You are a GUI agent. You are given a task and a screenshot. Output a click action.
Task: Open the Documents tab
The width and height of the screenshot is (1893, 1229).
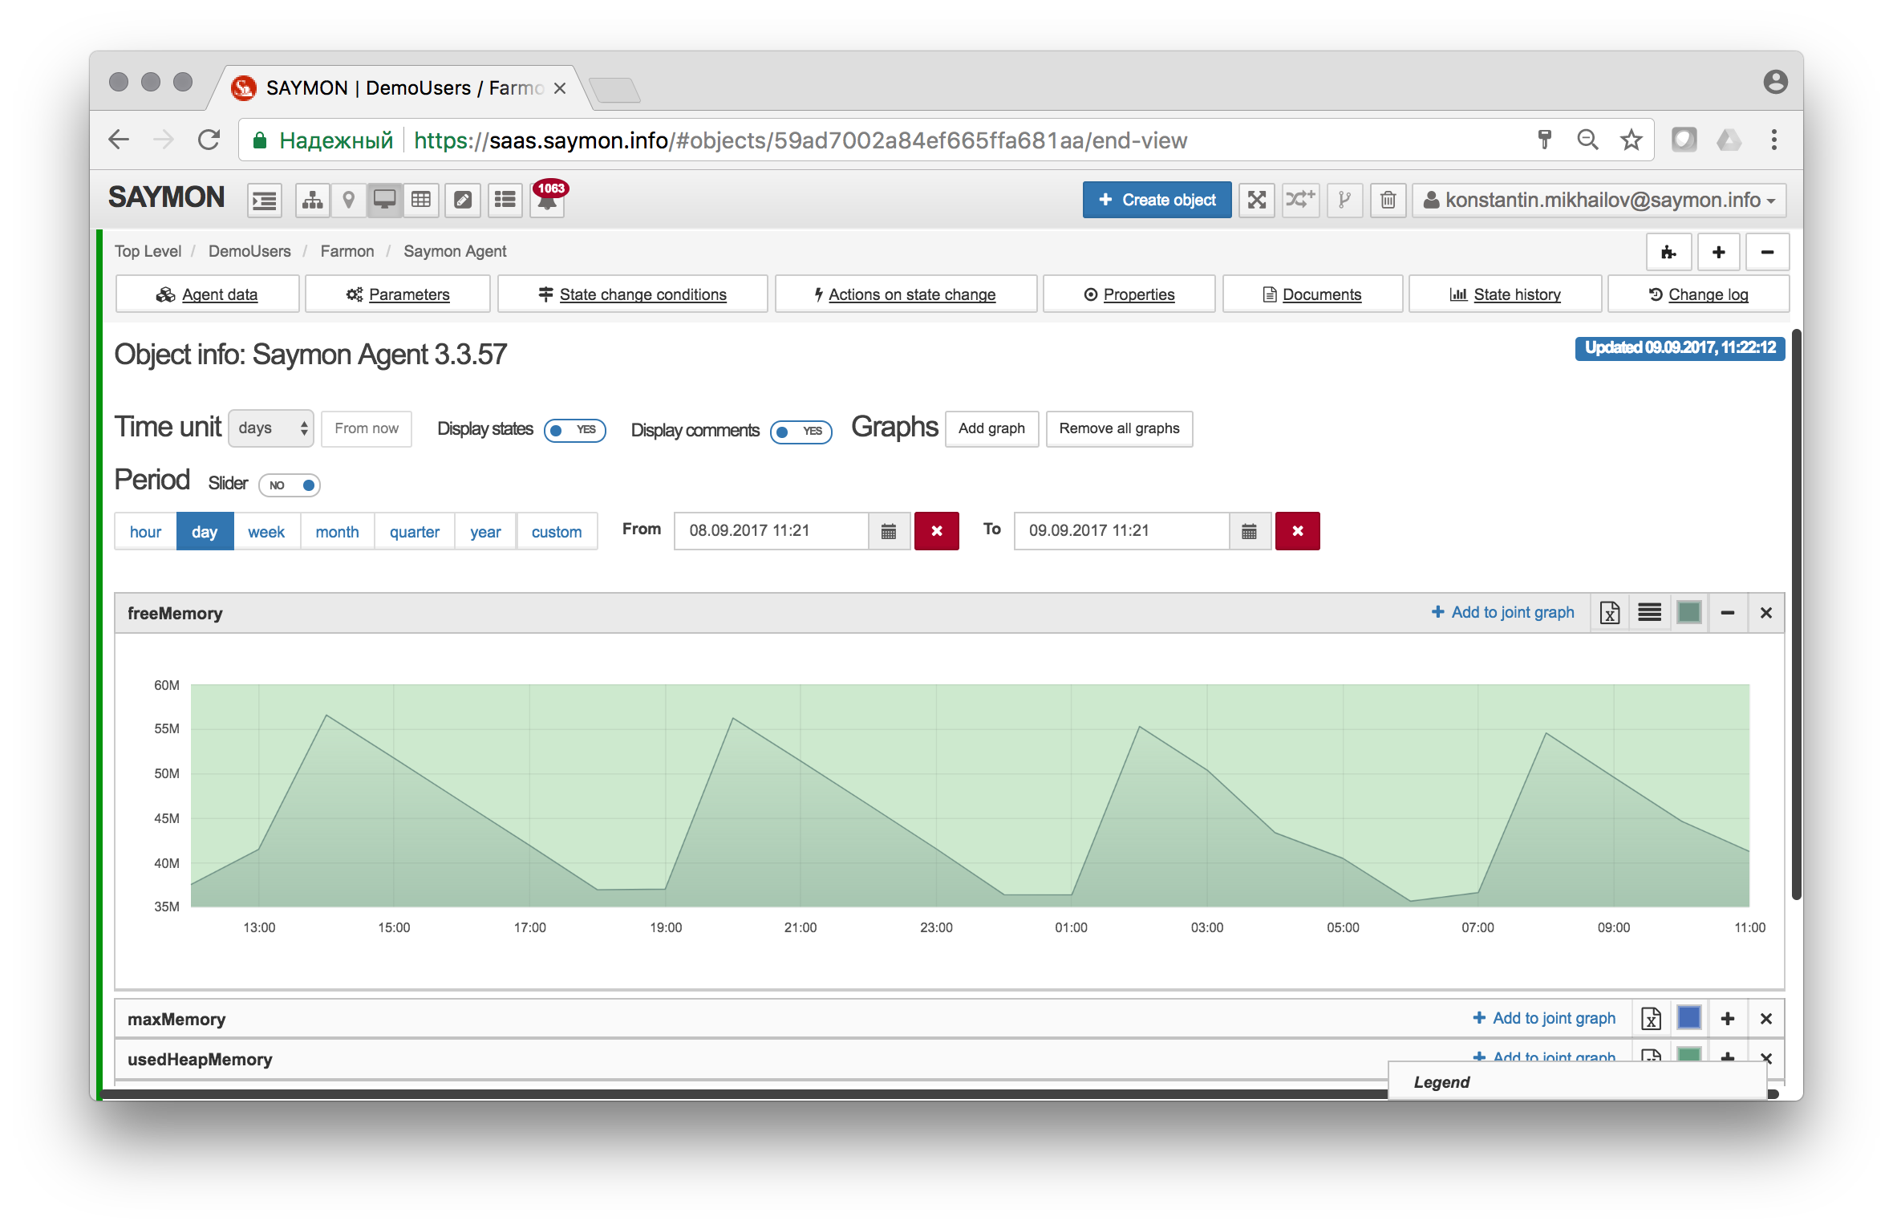coord(1312,294)
